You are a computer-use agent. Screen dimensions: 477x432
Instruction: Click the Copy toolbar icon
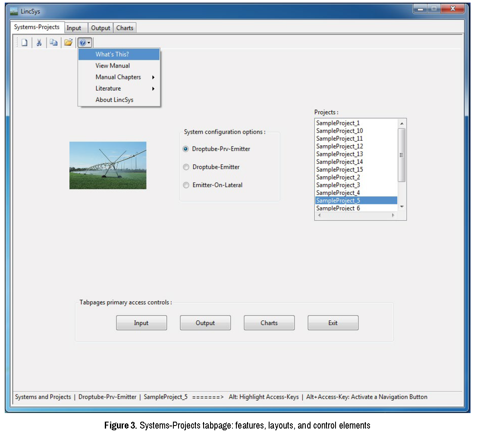tap(53, 42)
